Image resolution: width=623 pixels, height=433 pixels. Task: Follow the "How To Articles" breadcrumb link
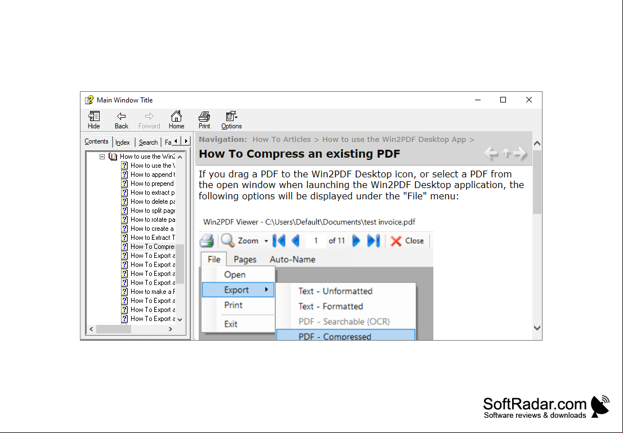(282, 140)
